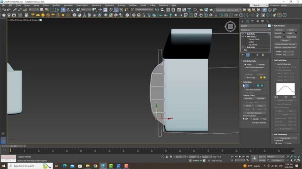Click Go to Start playback button
This screenshot has width=302, height=169.
coord(232,157)
